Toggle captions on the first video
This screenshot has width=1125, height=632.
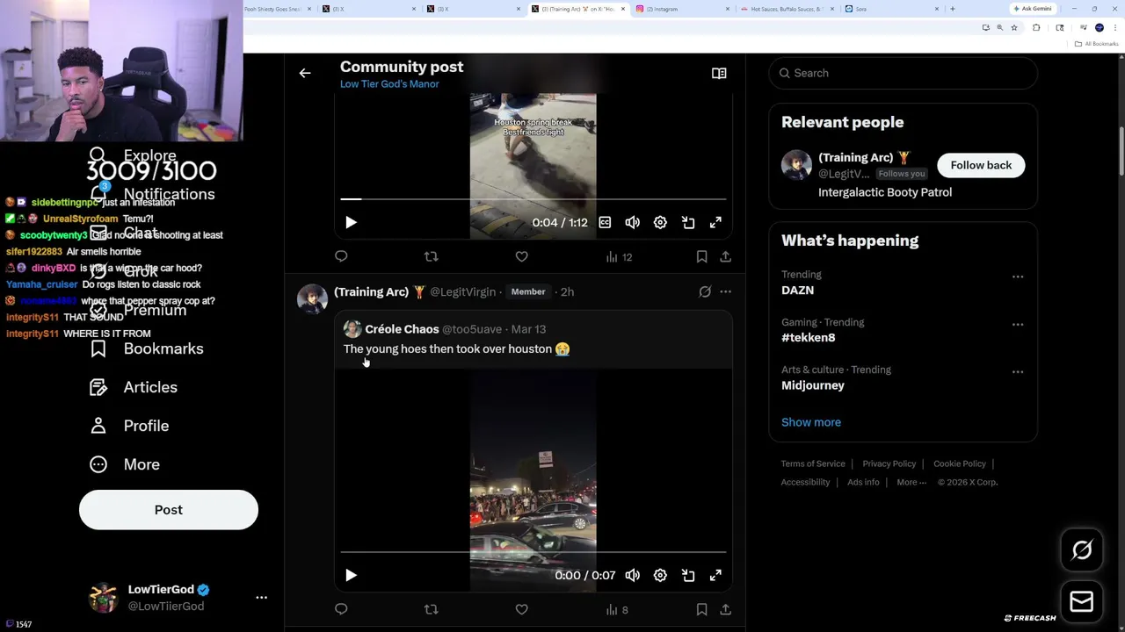[x=605, y=223]
